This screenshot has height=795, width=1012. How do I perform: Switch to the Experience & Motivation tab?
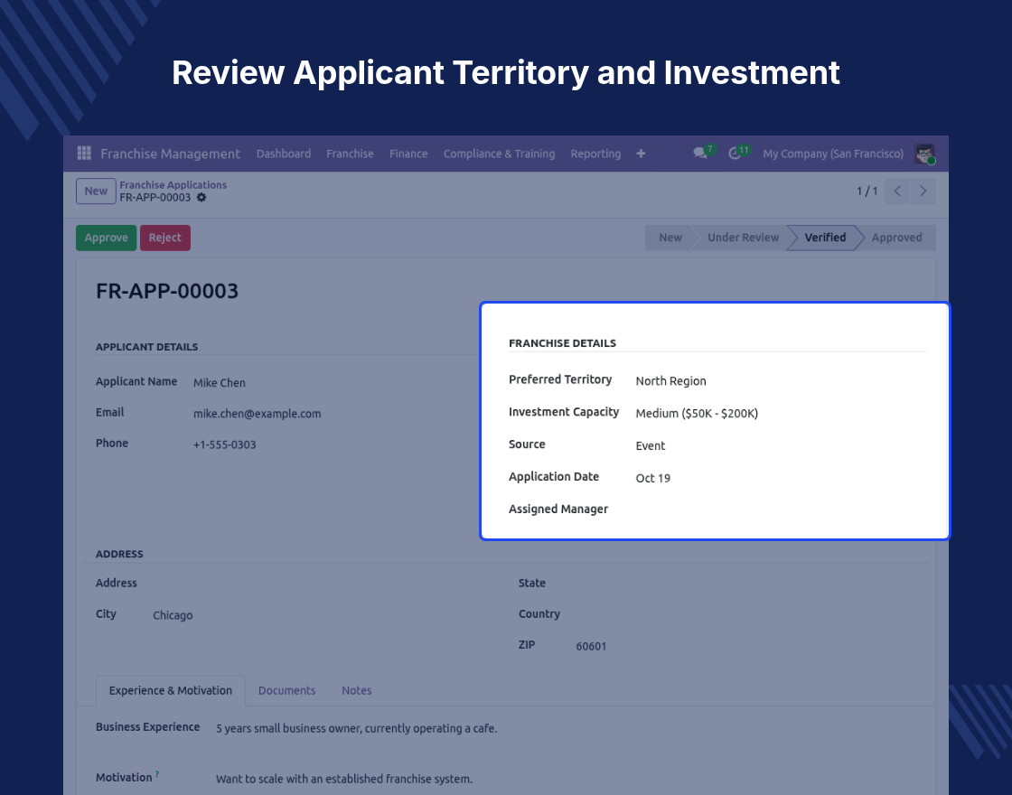click(x=171, y=690)
